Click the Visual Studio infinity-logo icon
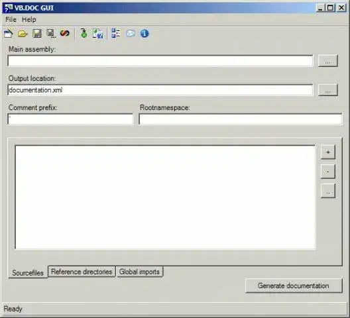Screen dimensions: 350x318 pos(65,34)
